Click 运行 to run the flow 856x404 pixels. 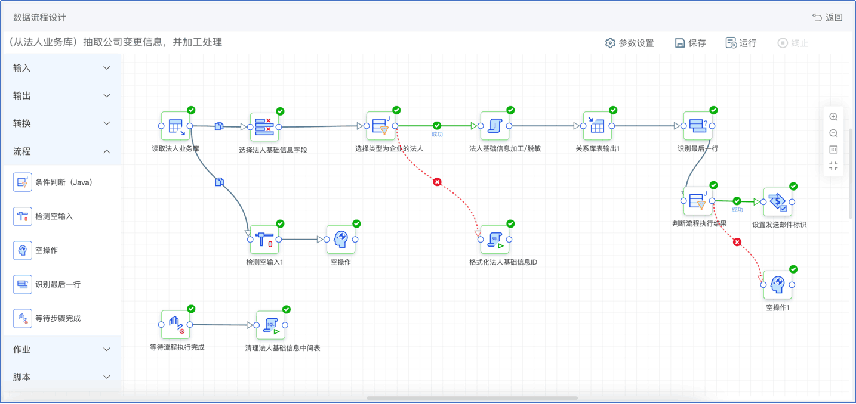[741, 43]
